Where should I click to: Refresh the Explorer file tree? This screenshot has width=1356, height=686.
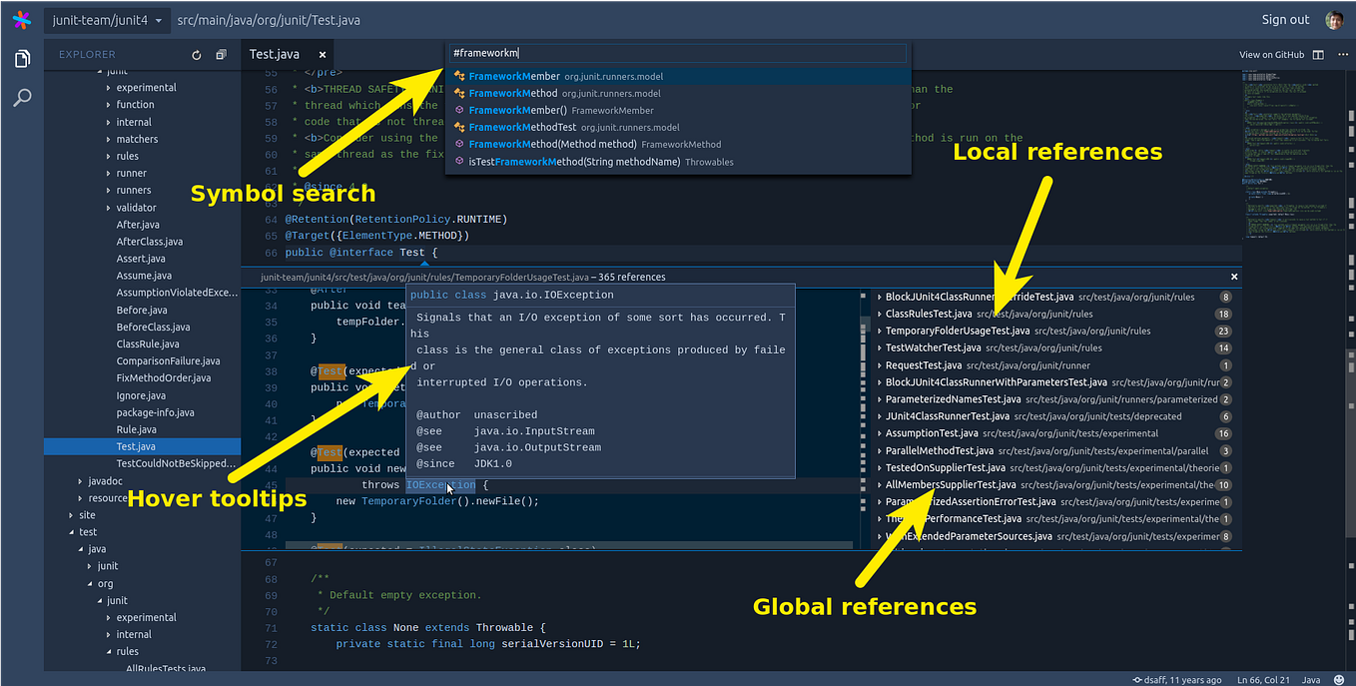[x=197, y=55]
